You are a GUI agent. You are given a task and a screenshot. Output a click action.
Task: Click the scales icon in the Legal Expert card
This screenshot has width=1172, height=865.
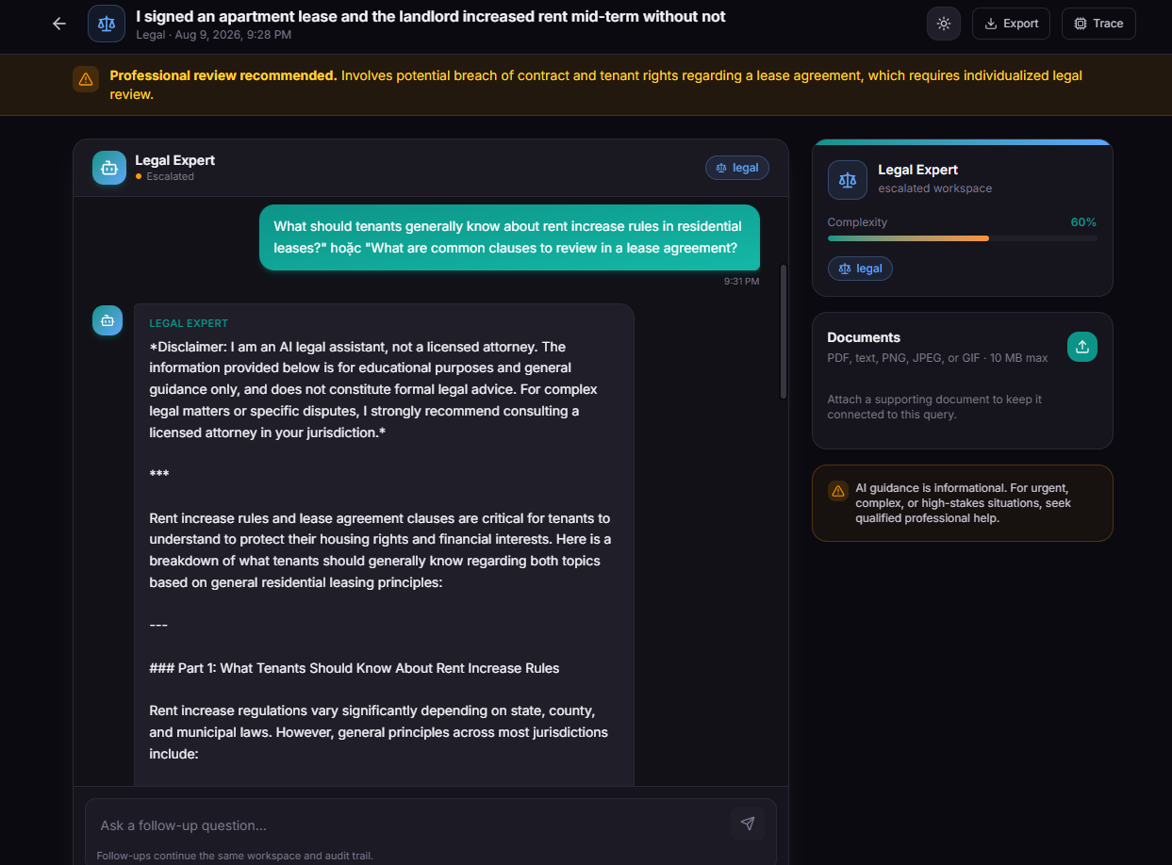pyautogui.click(x=848, y=180)
